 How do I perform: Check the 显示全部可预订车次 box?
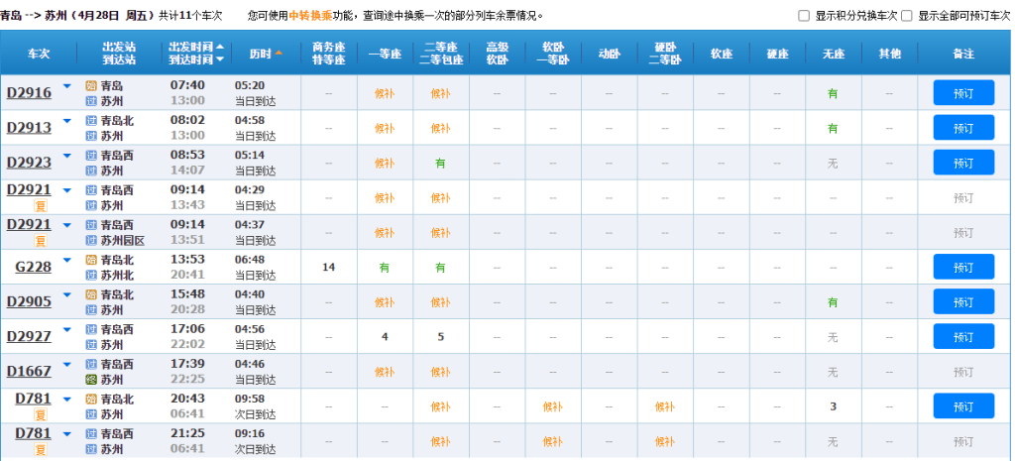click(x=906, y=16)
